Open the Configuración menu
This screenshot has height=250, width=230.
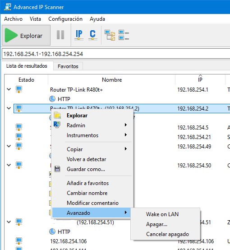pos(65,19)
